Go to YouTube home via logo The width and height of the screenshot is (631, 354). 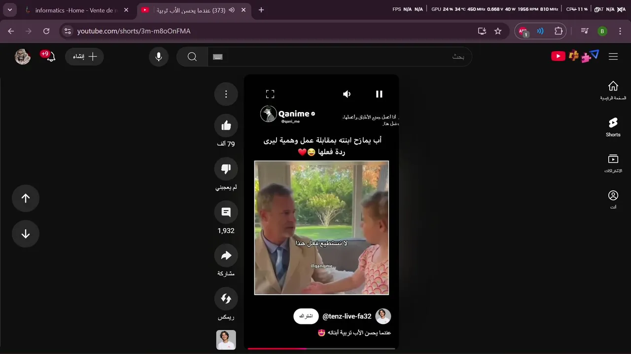[x=575, y=56]
